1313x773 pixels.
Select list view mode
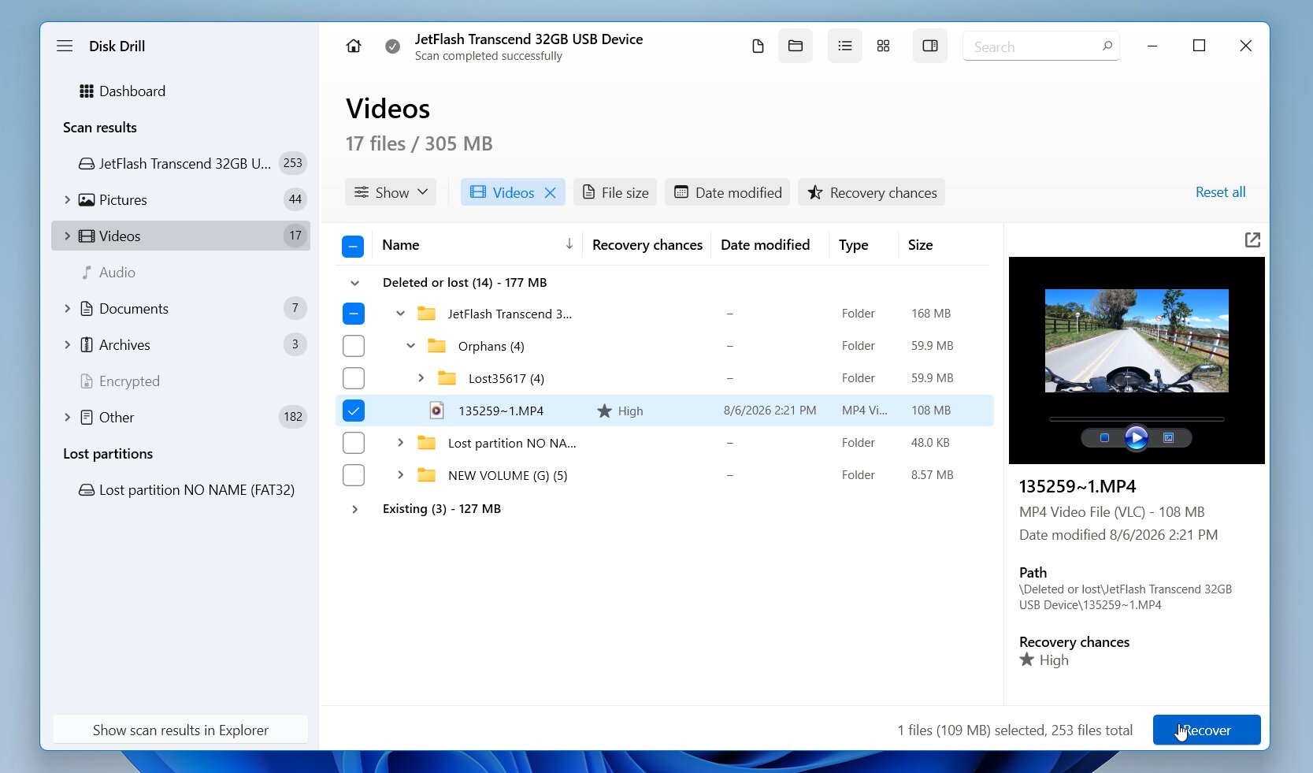845,46
